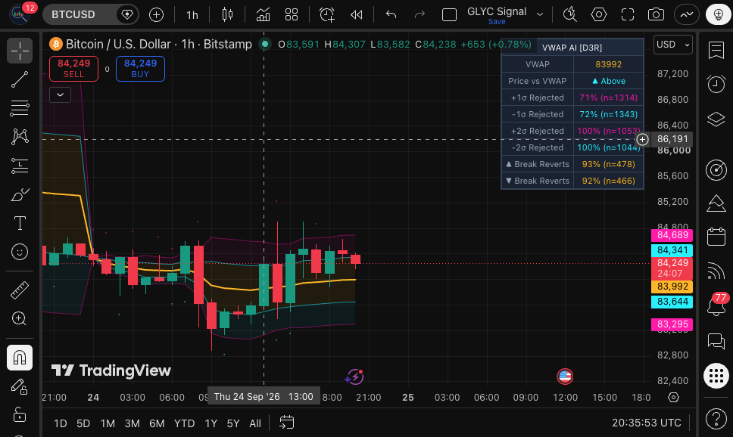Open the alerts panel clock icon

(x=716, y=84)
